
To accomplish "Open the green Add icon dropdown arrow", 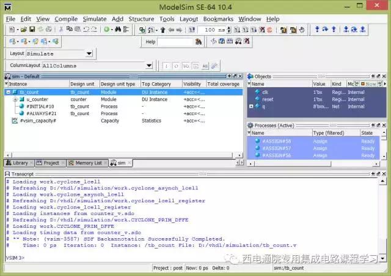I will tap(112, 30).
